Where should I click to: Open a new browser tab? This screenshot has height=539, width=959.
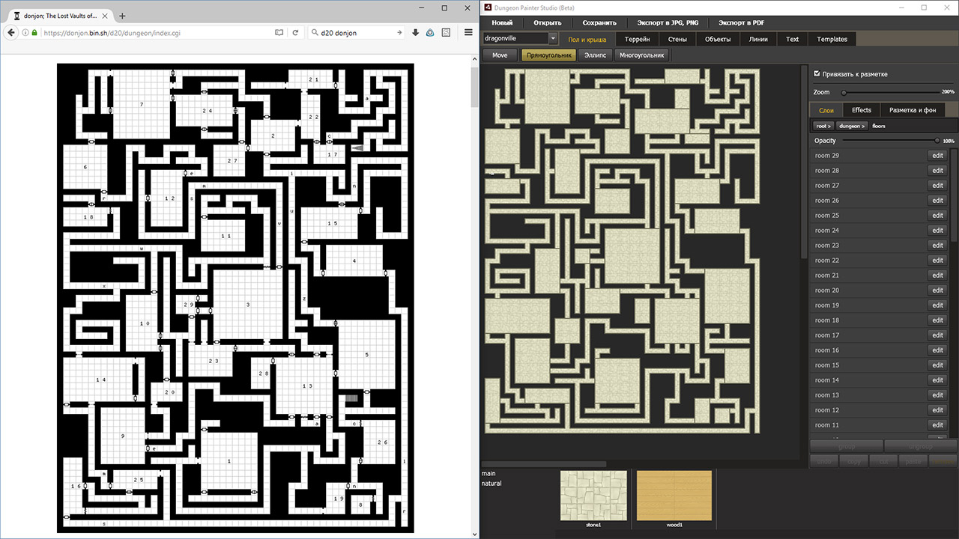point(122,16)
